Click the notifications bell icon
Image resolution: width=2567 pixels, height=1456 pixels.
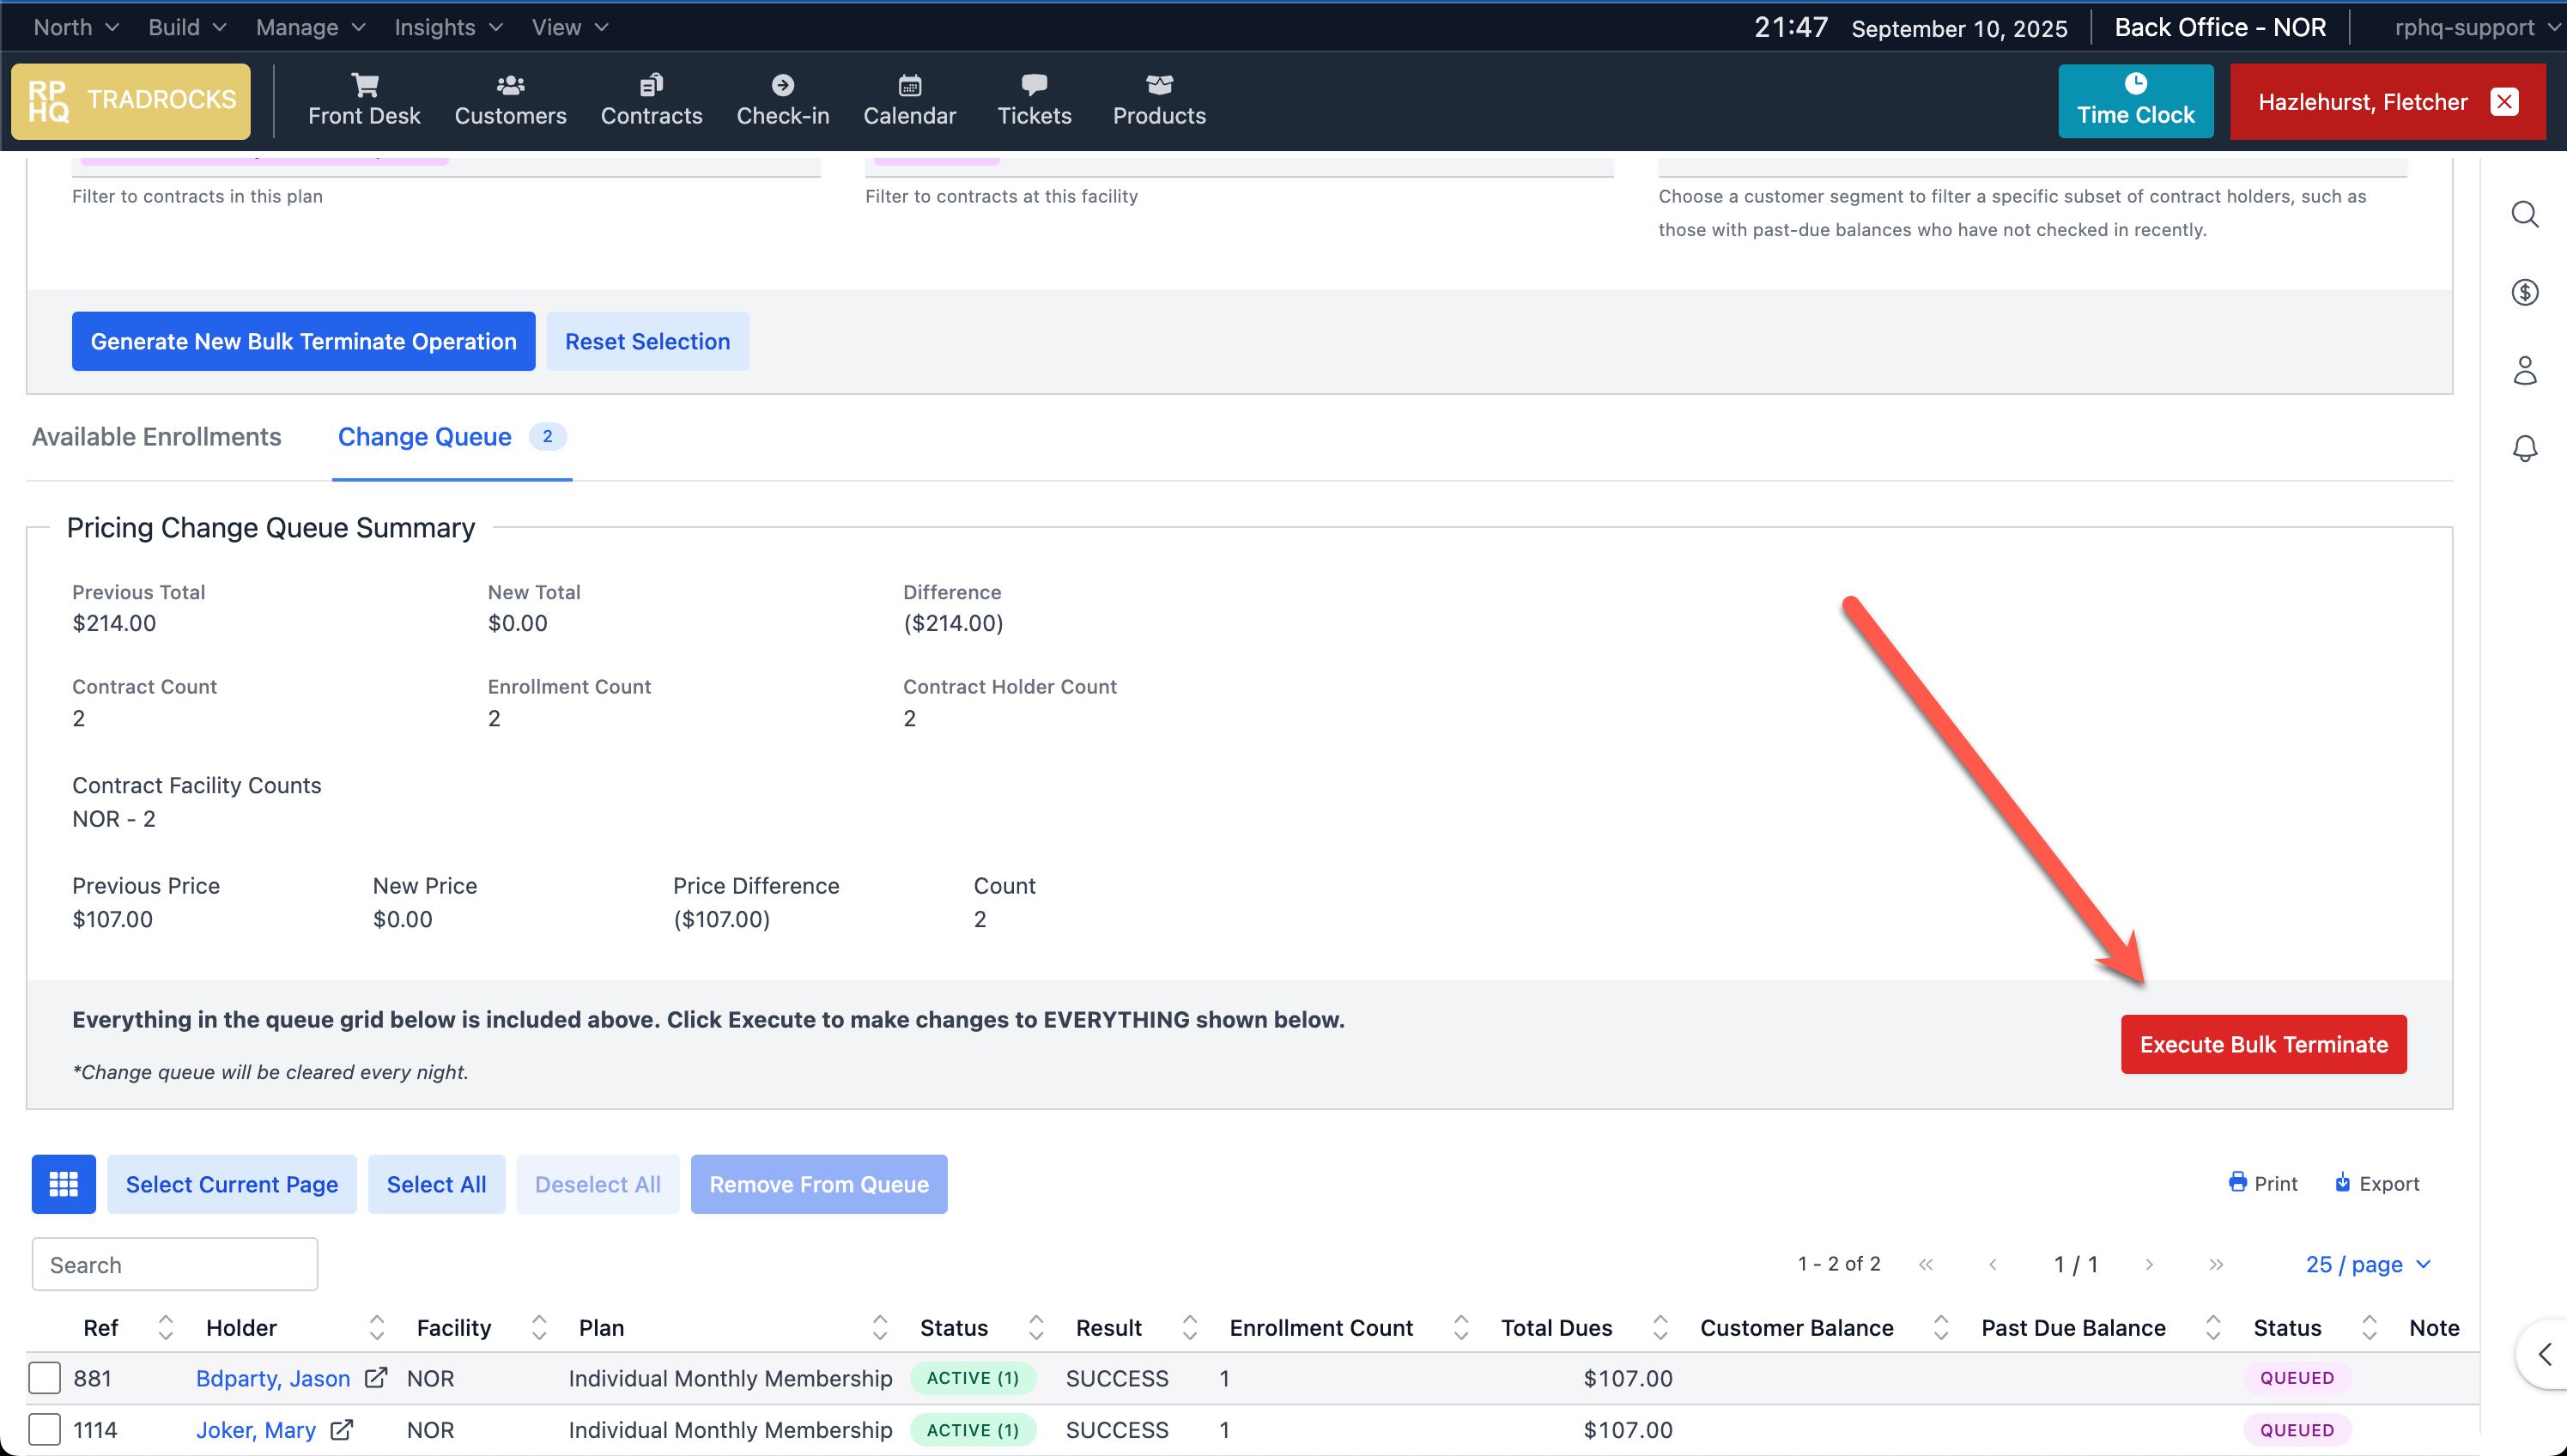(x=2524, y=448)
